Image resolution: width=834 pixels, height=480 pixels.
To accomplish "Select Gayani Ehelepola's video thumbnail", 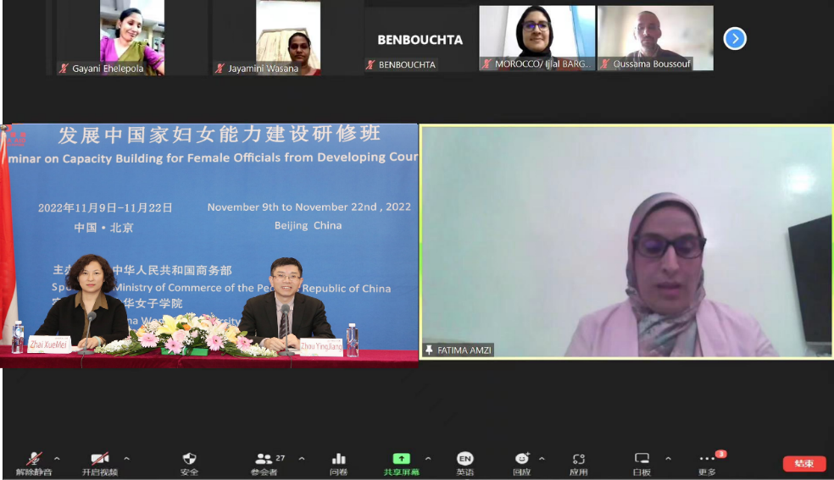I will point(131,38).
